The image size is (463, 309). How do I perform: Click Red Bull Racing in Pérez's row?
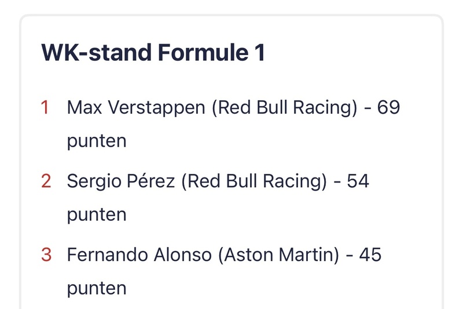pyautogui.click(x=254, y=181)
